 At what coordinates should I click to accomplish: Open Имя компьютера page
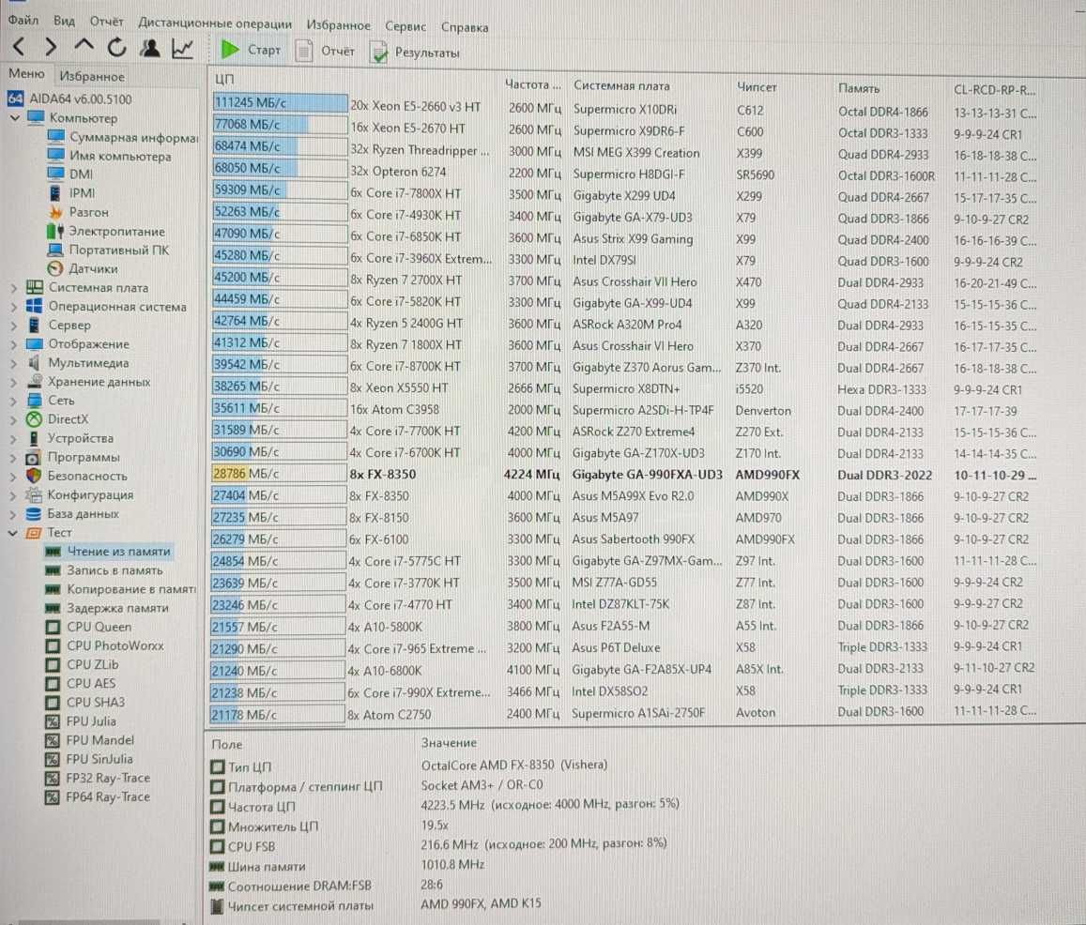point(110,156)
